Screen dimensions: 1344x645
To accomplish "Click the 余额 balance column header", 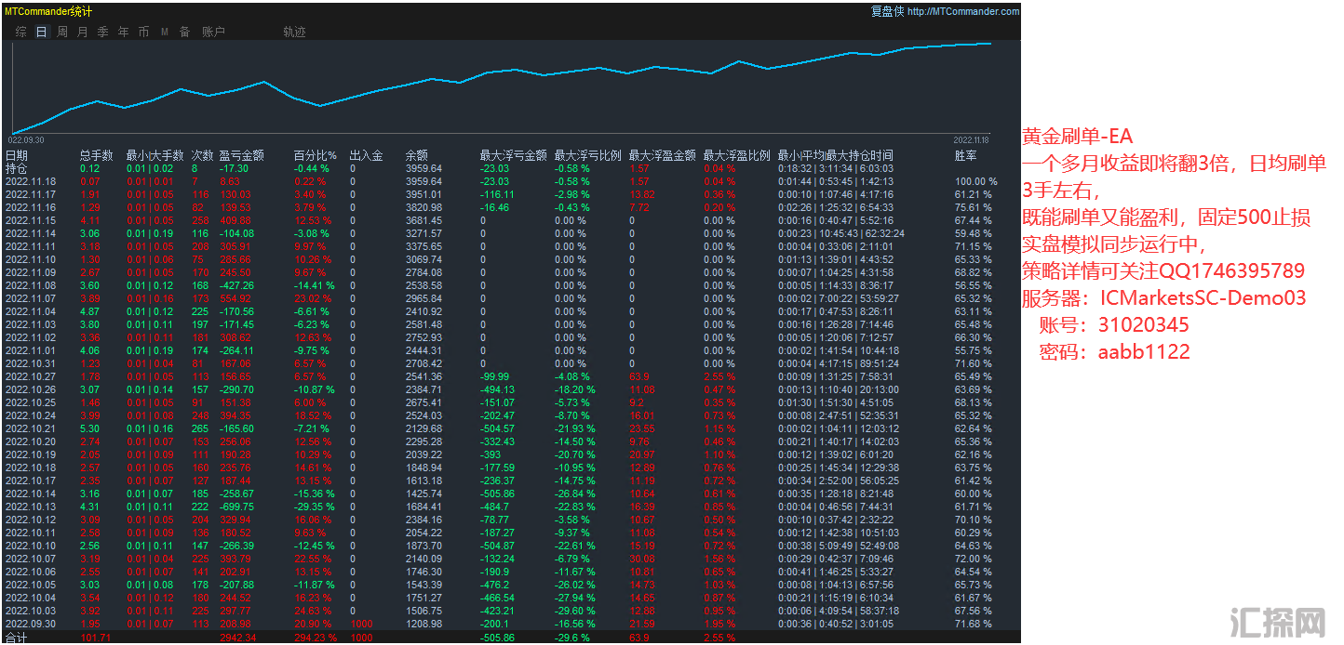I will coord(416,155).
